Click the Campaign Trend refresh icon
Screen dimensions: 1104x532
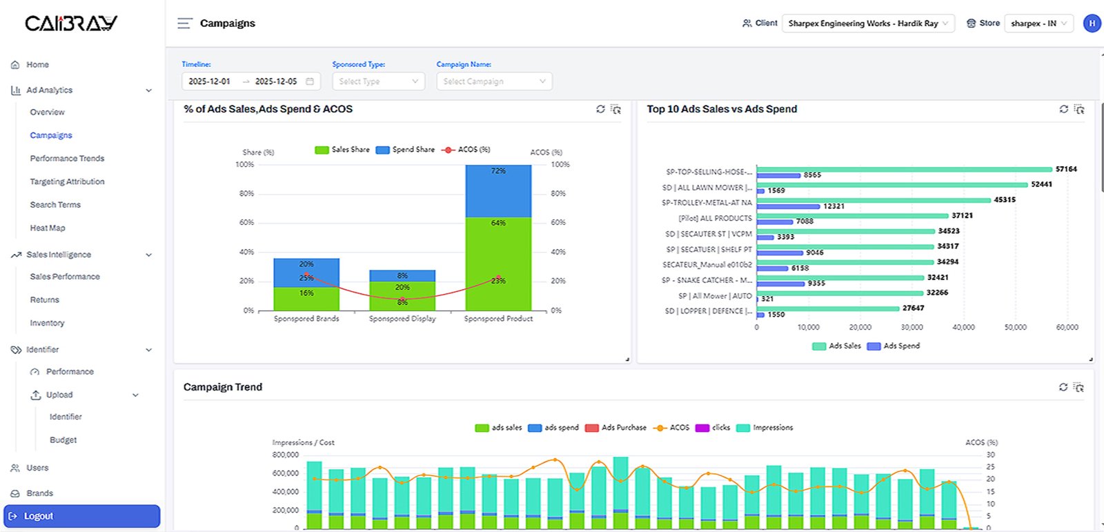coord(1063,387)
